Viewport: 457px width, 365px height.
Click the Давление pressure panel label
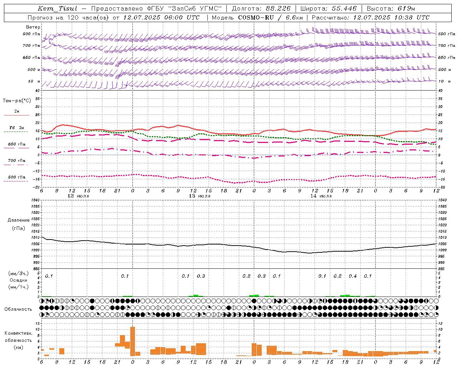[19, 220]
